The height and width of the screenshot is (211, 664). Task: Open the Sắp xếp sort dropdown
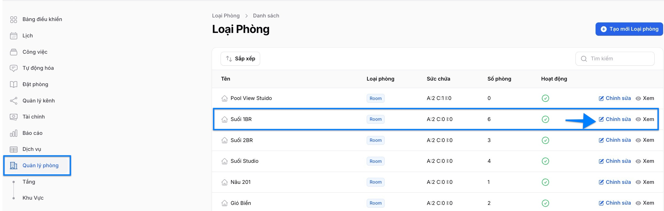pos(240,59)
